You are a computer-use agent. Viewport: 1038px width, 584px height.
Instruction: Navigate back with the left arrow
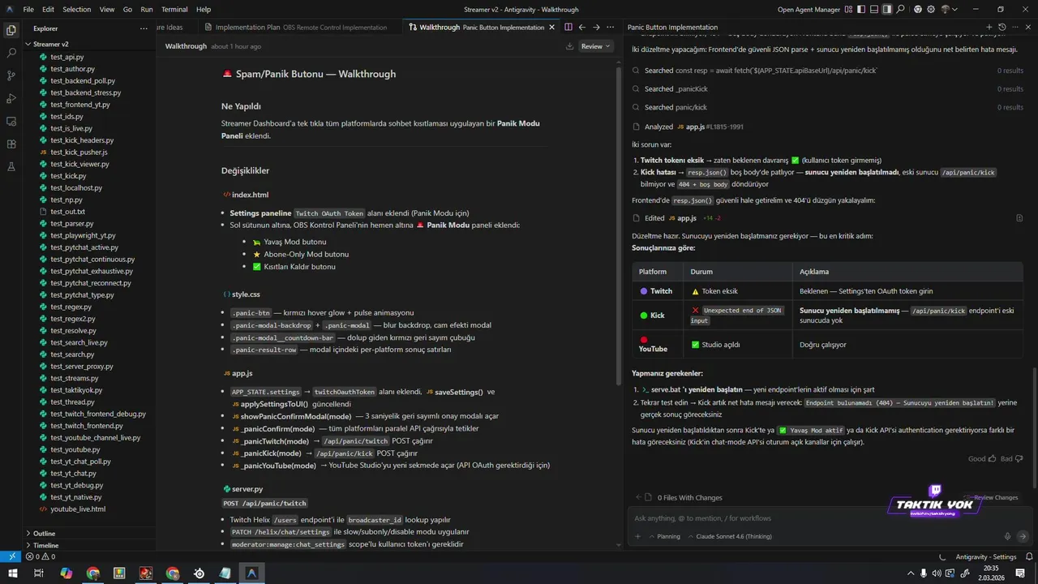point(582,27)
